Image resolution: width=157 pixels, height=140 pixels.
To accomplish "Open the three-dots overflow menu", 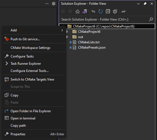I will click(x=47, y=4).
